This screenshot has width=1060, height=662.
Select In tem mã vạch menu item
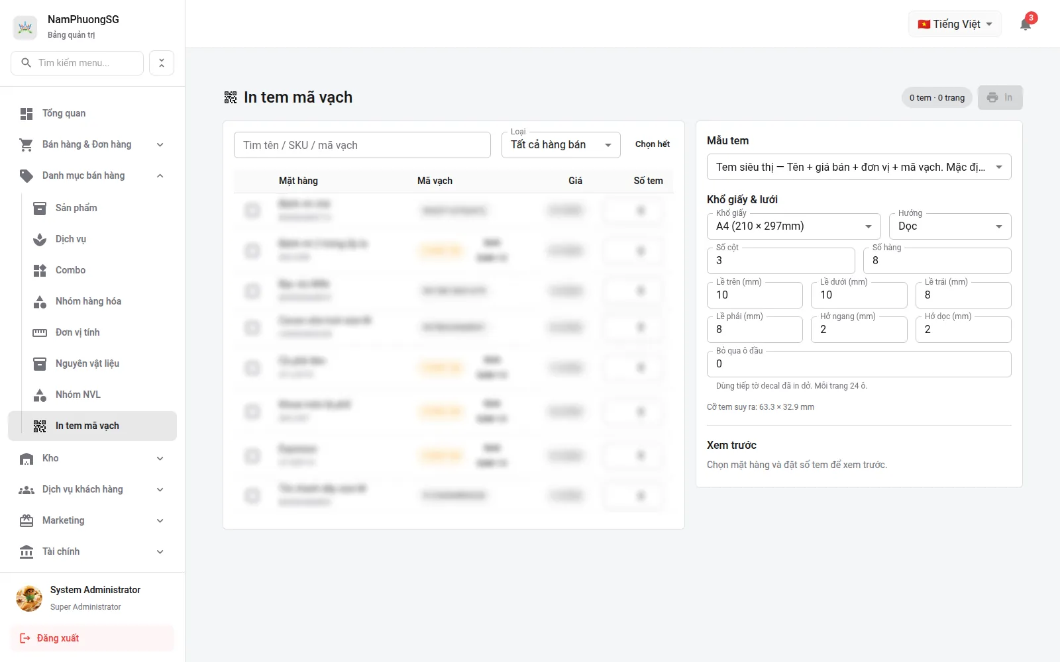click(92, 426)
